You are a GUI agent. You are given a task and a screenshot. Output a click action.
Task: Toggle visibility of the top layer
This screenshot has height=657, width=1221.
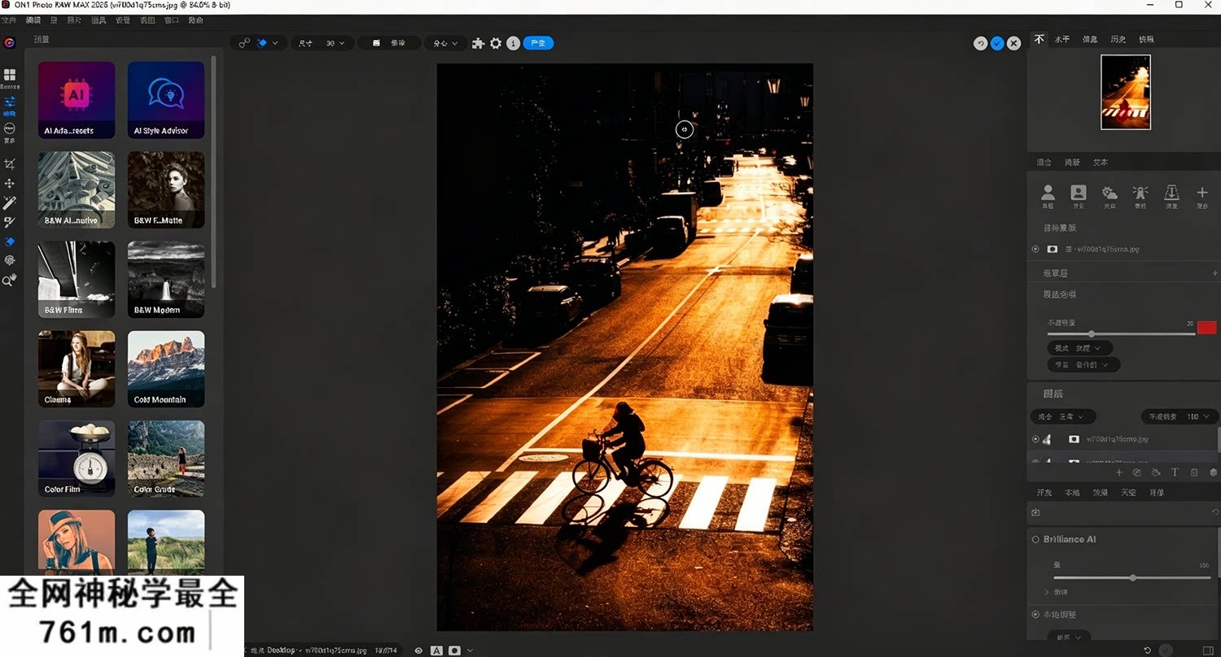[x=1035, y=439]
